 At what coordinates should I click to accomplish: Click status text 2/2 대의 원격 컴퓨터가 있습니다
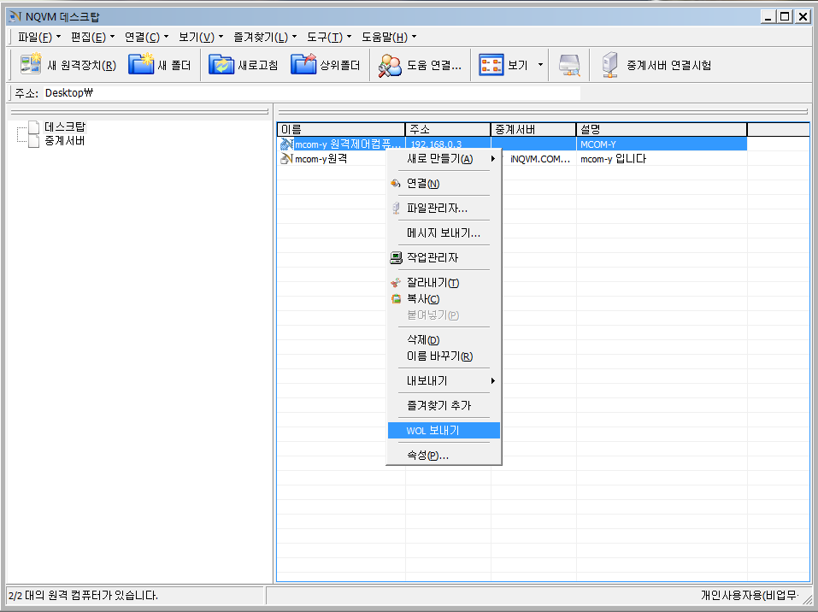tap(84, 595)
